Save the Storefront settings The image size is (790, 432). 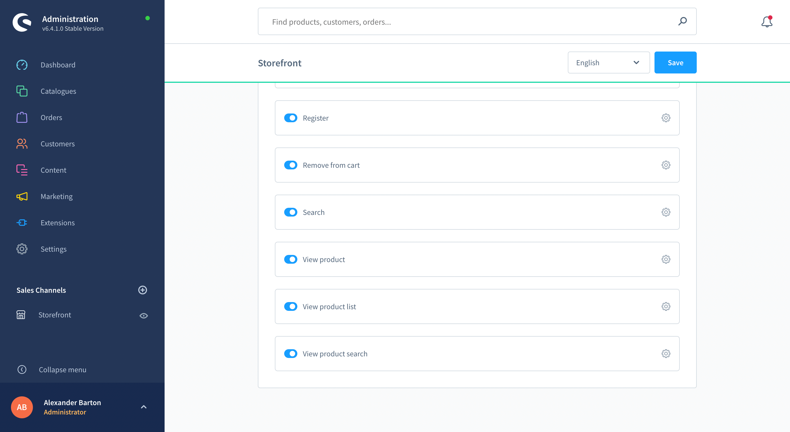click(675, 62)
